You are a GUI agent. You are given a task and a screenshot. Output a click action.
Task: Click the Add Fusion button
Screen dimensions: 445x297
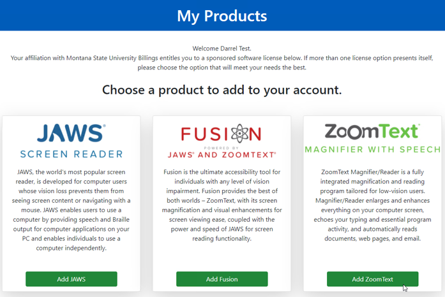pyautogui.click(x=222, y=279)
